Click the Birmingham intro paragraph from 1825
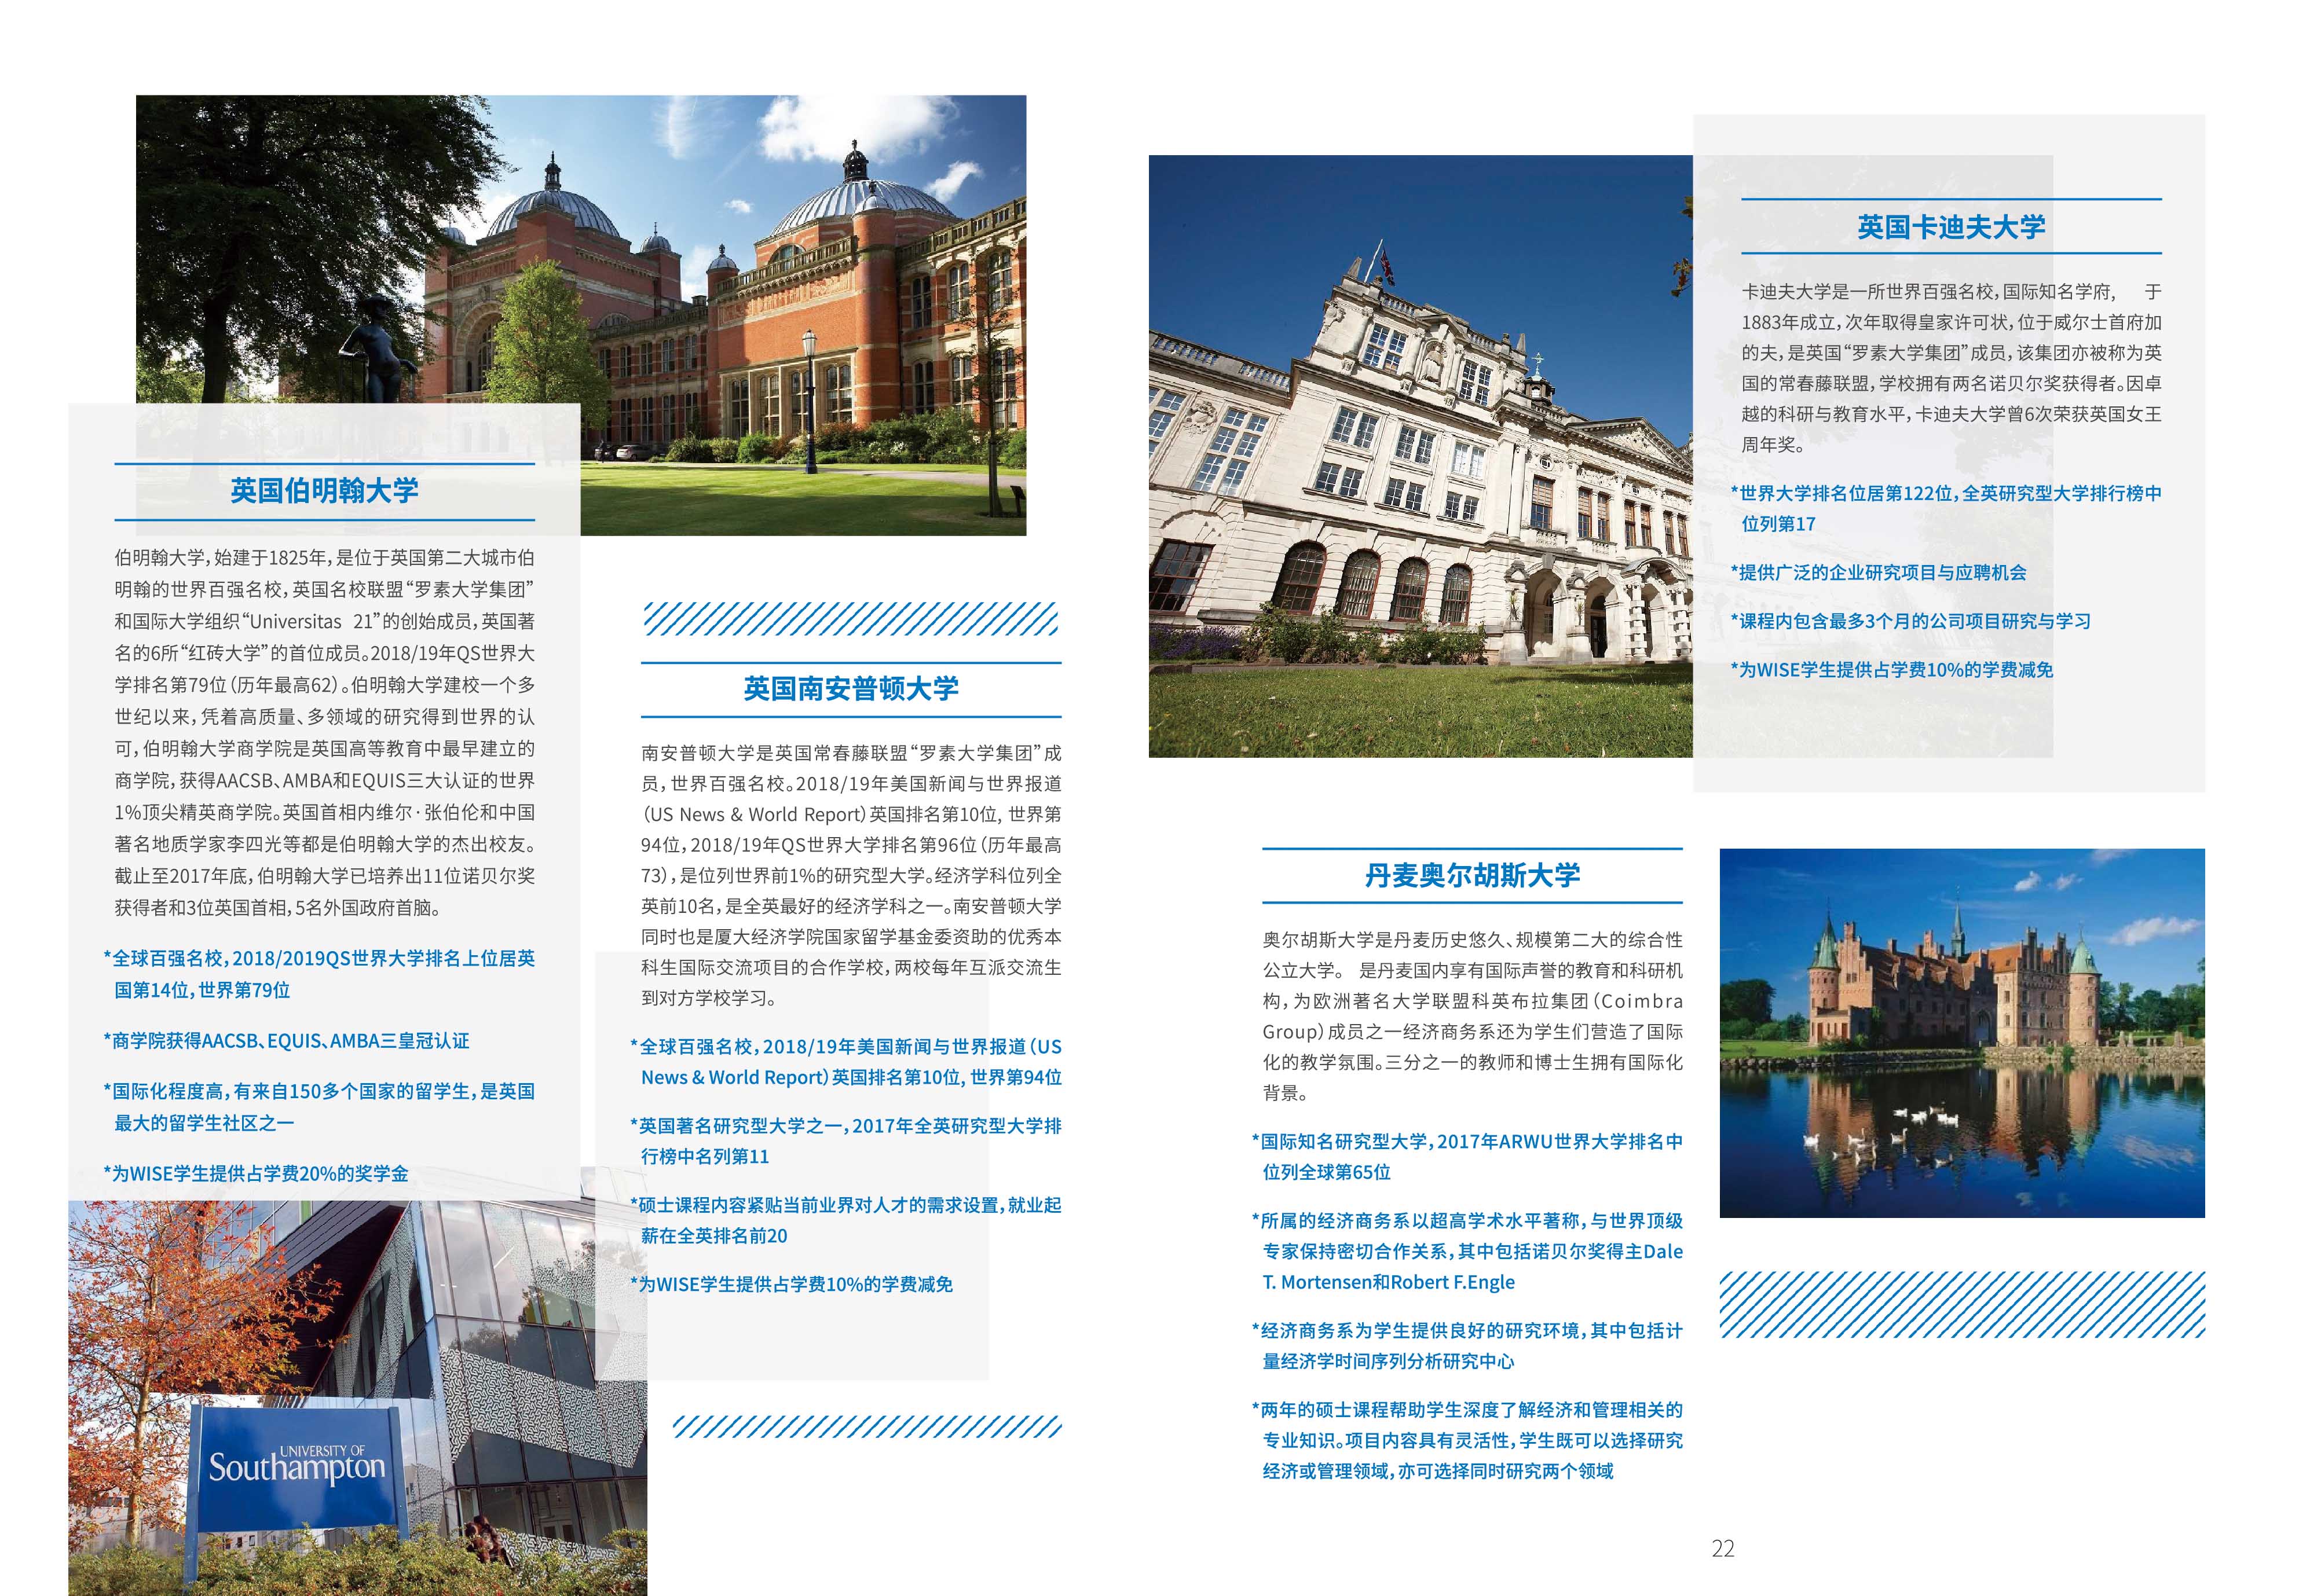Viewport: 2299px width, 1596px height. 324,733
